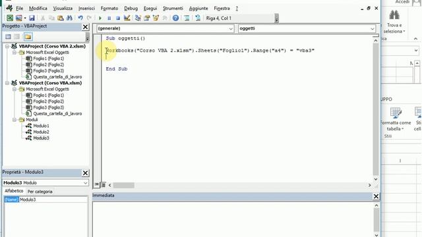The image size is (422, 237).
Task: Undo the last edit with the arrow icon
Action: pyautogui.click(x=80, y=18)
